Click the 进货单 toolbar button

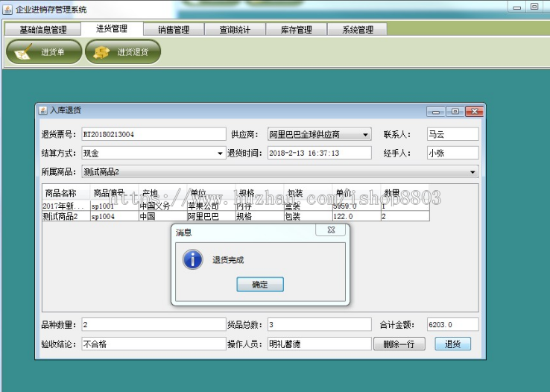point(44,52)
